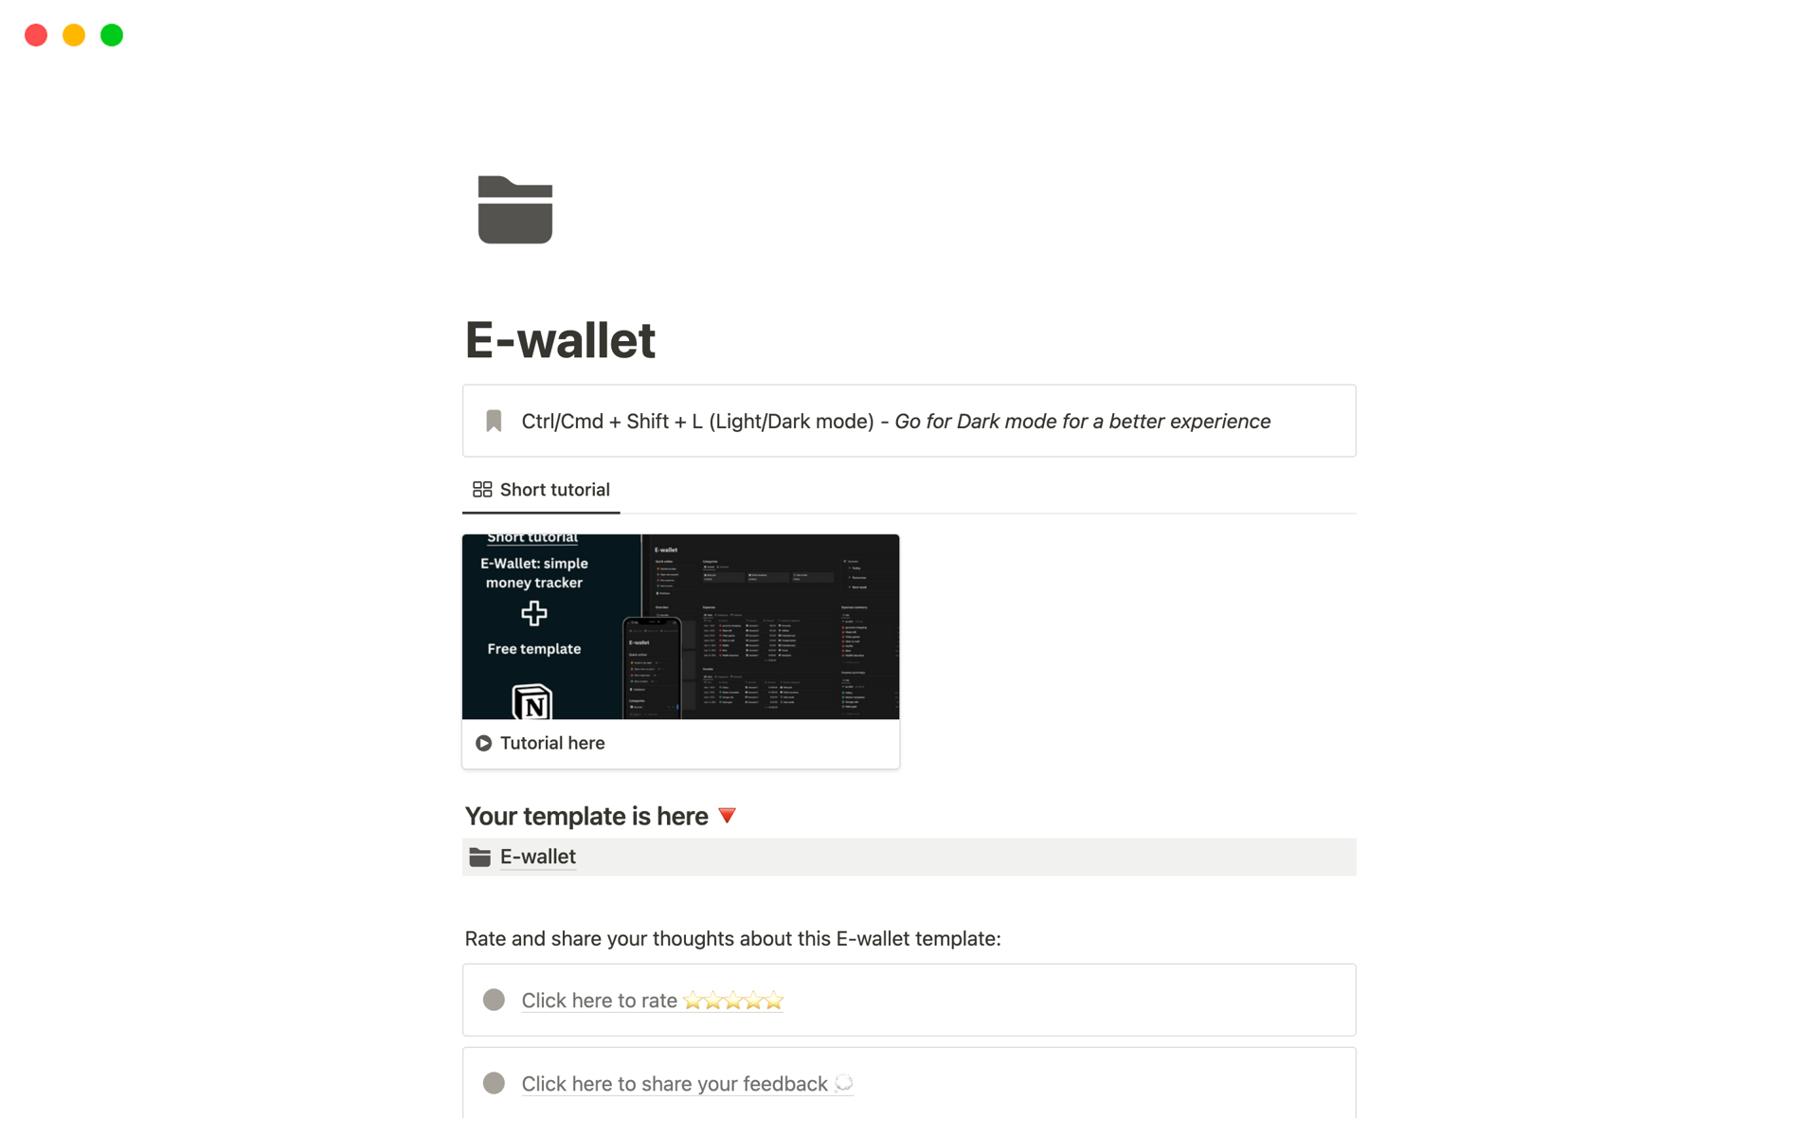Open the Tutorial here card title

552,743
